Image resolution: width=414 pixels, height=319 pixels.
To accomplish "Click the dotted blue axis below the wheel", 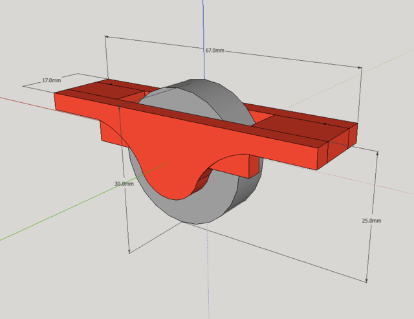I will coord(208,272).
